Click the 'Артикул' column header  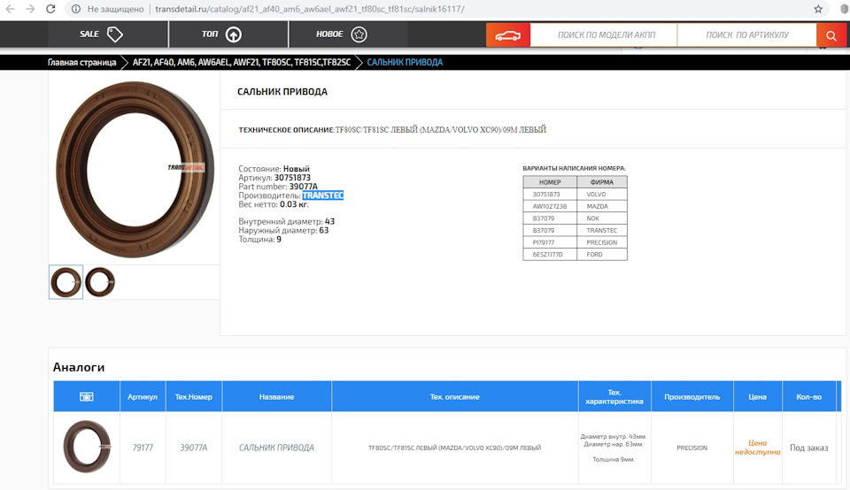(143, 397)
